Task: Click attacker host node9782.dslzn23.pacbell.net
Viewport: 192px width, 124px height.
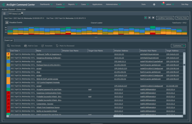Action: (151, 61)
